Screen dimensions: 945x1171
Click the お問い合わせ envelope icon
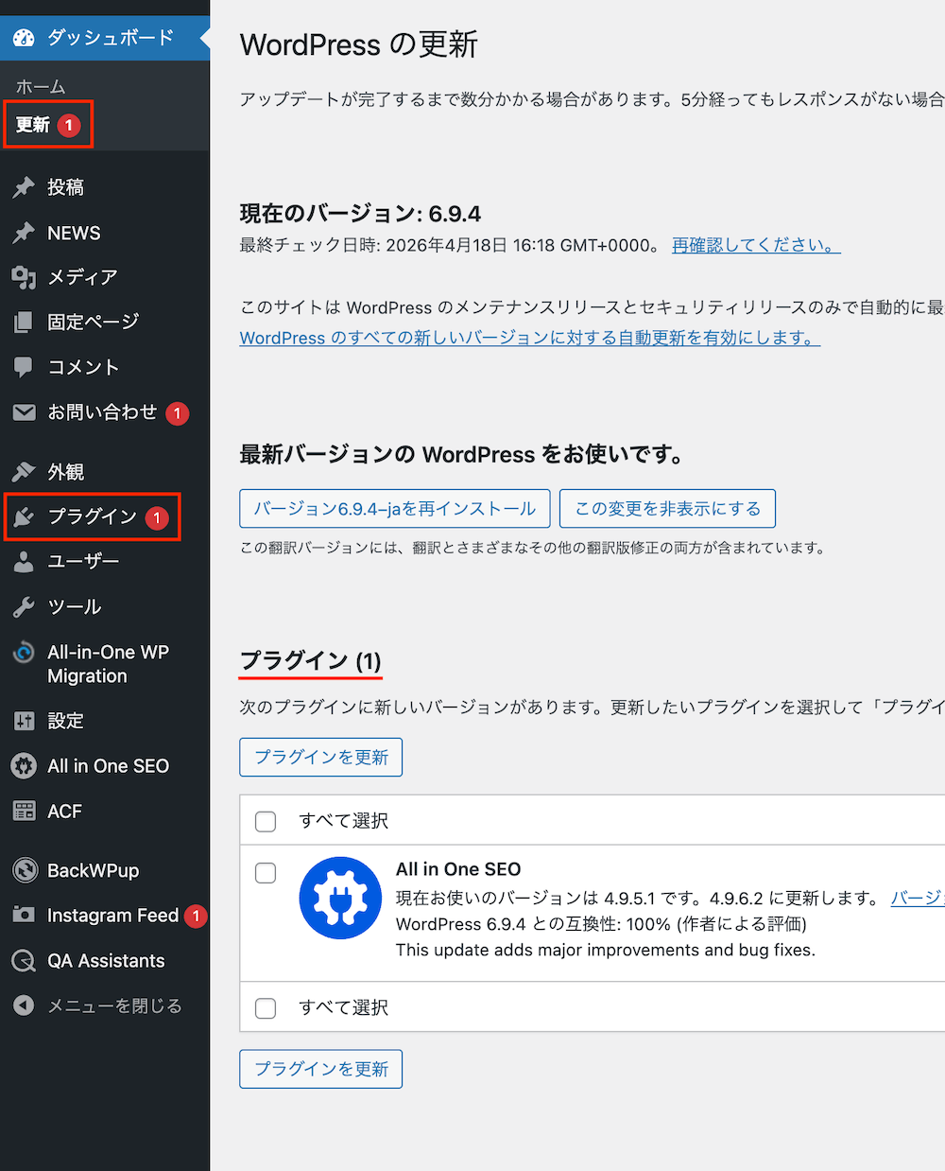click(x=23, y=412)
